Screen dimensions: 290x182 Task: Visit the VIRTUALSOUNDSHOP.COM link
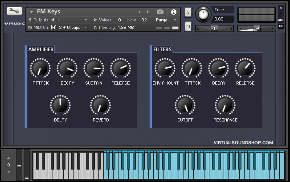(243, 143)
